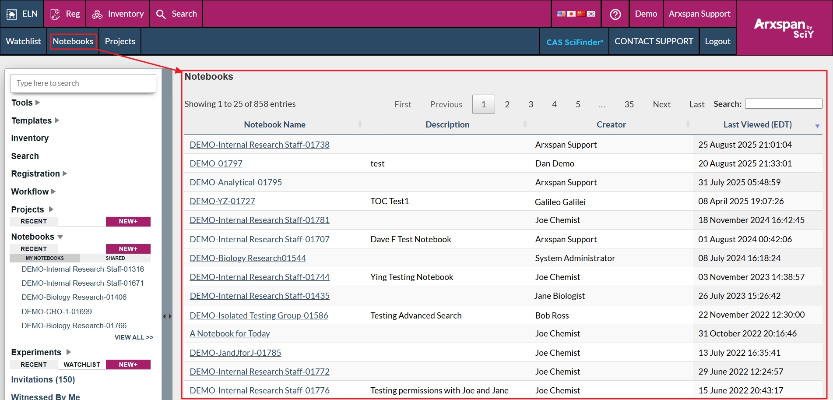Open the help question mark icon
Viewport: 833px width, 400px height.
coord(615,14)
